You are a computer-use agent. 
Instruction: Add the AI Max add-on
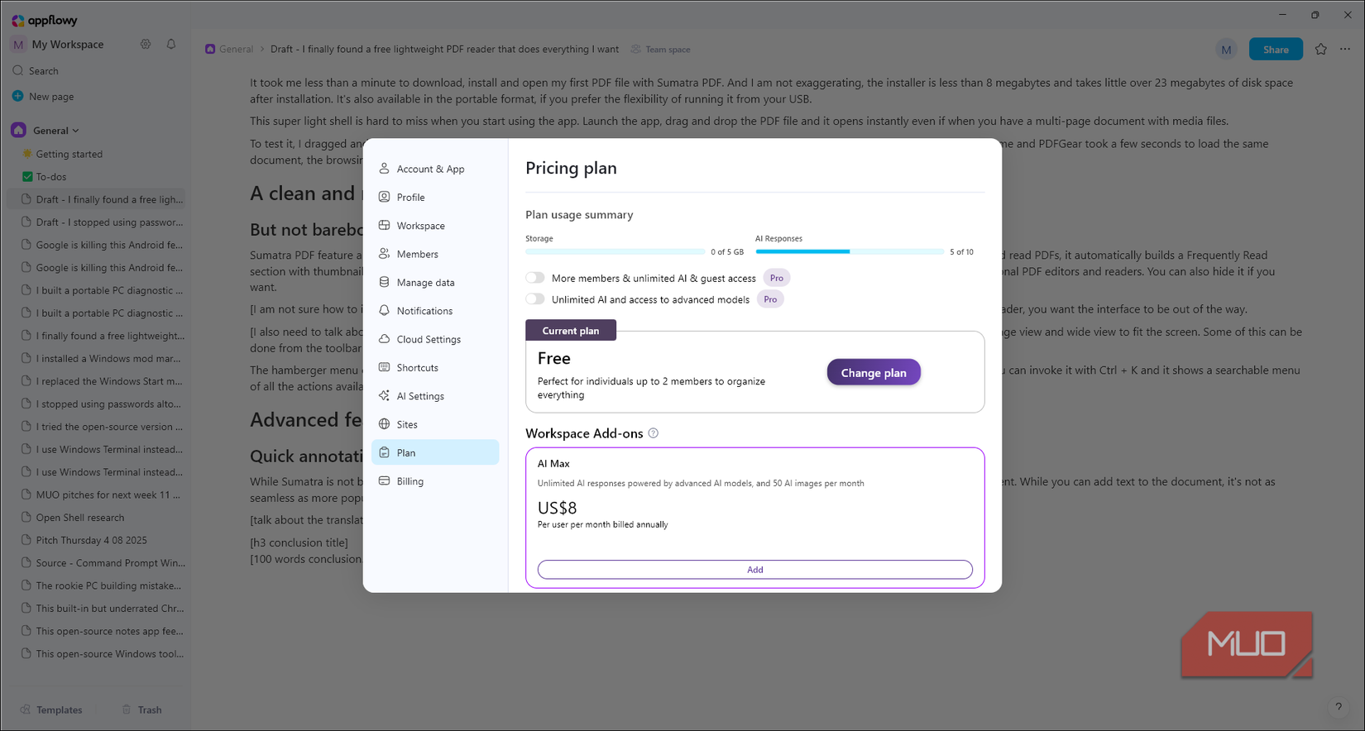754,570
